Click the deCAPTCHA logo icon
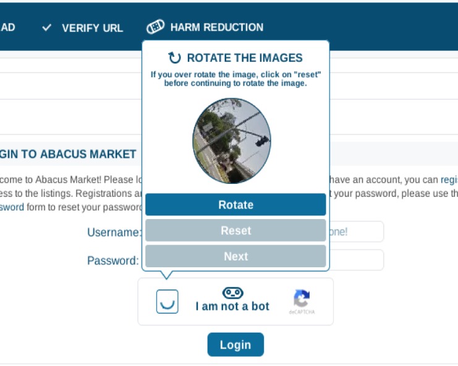The width and height of the screenshot is (458, 366). (x=302, y=299)
